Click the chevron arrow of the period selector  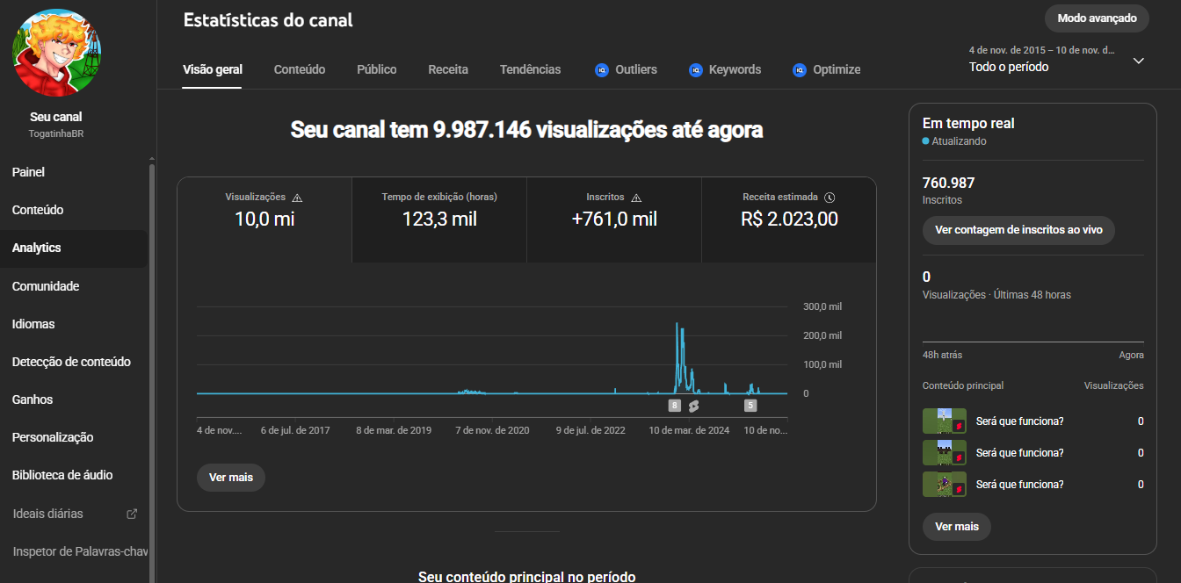pos(1139,61)
